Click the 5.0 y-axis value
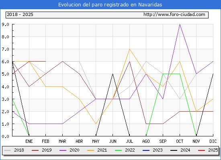The image size is (221, 160). click(x=5, y=74)
